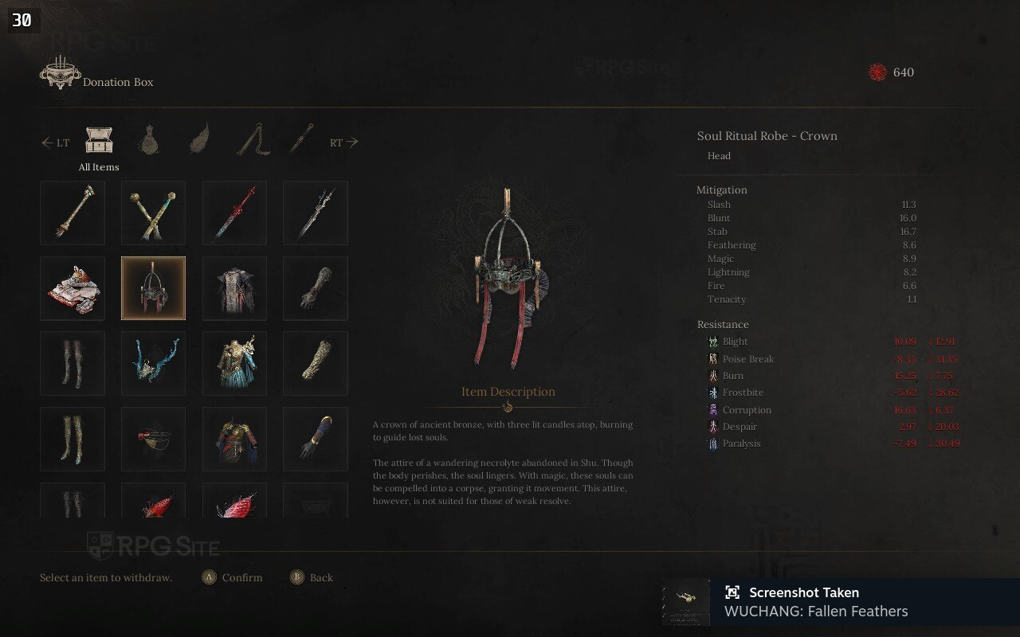1020x637 pixels.
Task: Select the red-hilted sword item
Action: (234, 213)
